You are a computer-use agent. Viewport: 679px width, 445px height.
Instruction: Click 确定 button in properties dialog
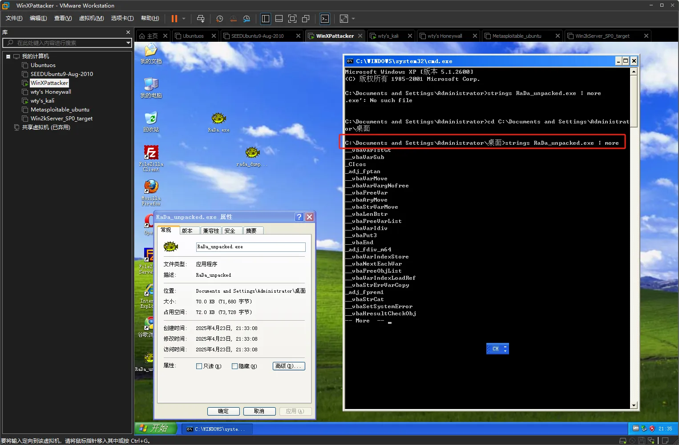pos(223,411)
